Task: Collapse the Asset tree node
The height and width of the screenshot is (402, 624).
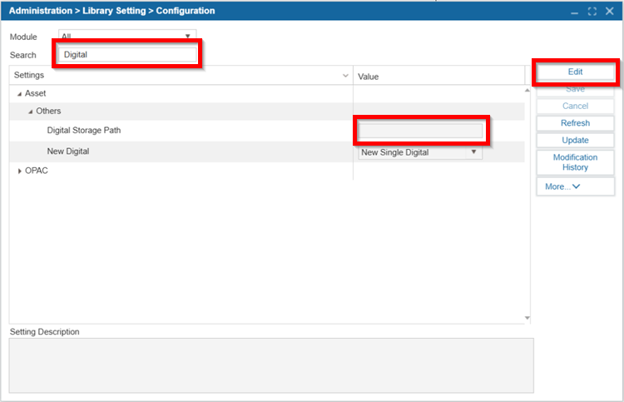Action: click(x=19, y=94)
